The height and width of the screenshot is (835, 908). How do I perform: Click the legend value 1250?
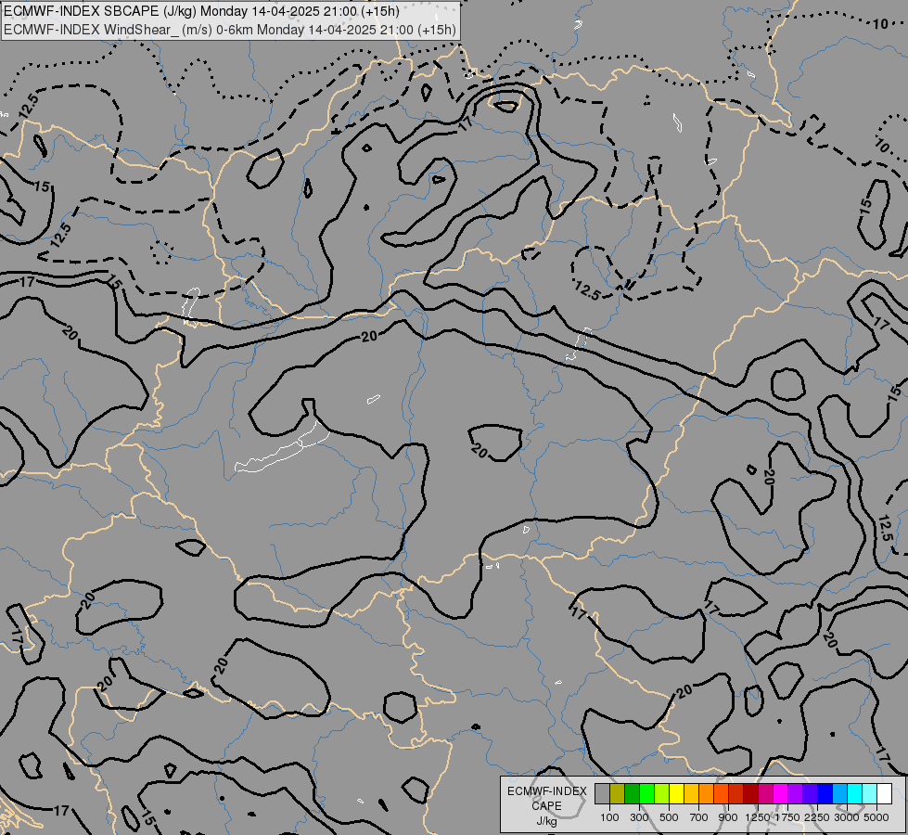pos(758,817)
